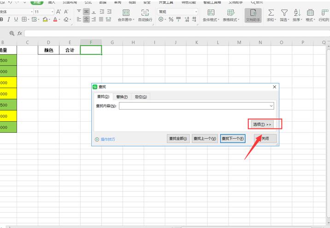The width and height of the screenshot is (330, 228).
Task: Click the 合并居中 merge and center icon
Action: tap(126, 13)
